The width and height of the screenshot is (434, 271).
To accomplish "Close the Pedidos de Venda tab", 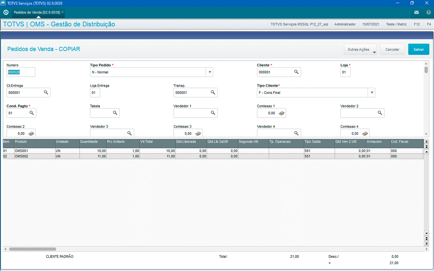I will pos(63,12).
